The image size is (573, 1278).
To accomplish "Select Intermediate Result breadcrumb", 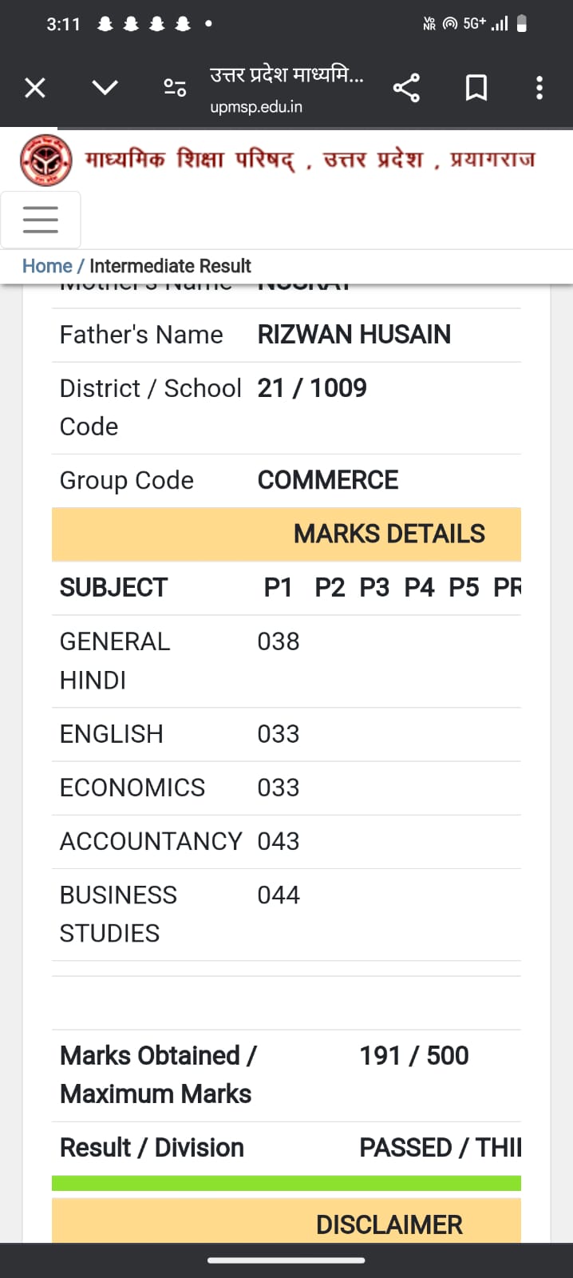I will pyautogui.click(x=170, y=266).
